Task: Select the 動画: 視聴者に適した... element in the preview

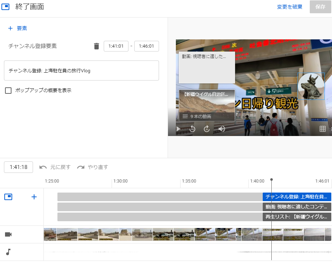Action: click(207, 67)
